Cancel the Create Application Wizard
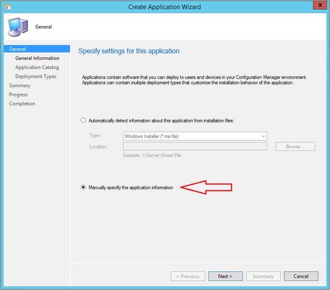 coord(301,276)
